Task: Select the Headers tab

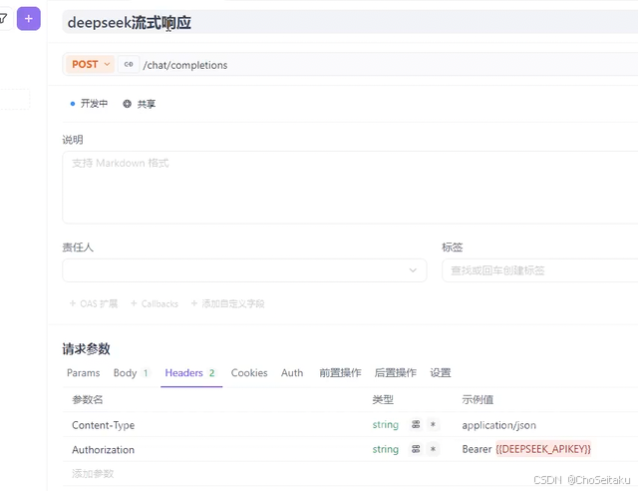Action: pos(190,373)
